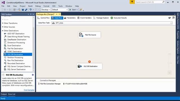
Task: Open Class View side tab
Action: (x=178, y=60)
